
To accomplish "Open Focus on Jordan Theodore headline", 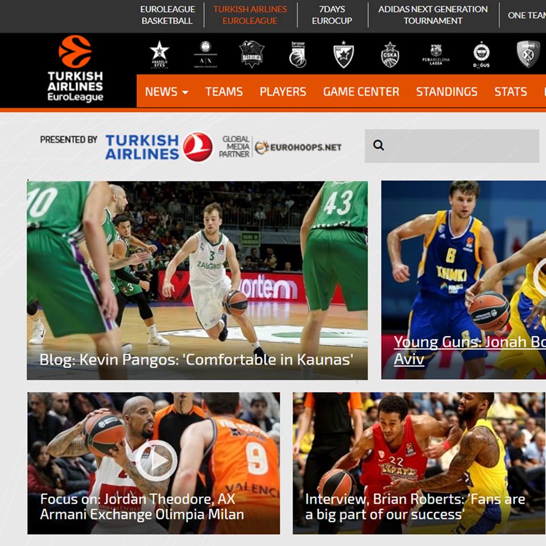I will tap(142, 507).
